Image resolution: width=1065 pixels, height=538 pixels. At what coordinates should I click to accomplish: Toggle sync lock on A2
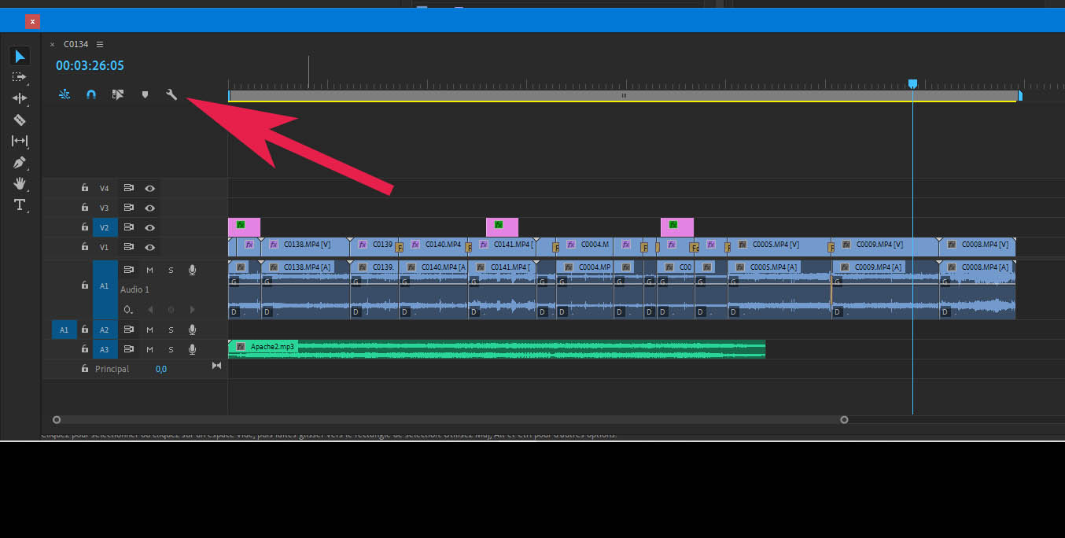pyautogui.click(x=128, y=330)
